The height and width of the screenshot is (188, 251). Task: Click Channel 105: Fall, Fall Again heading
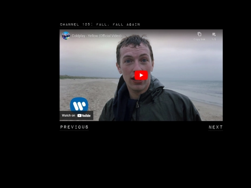(x=100, y=25)
